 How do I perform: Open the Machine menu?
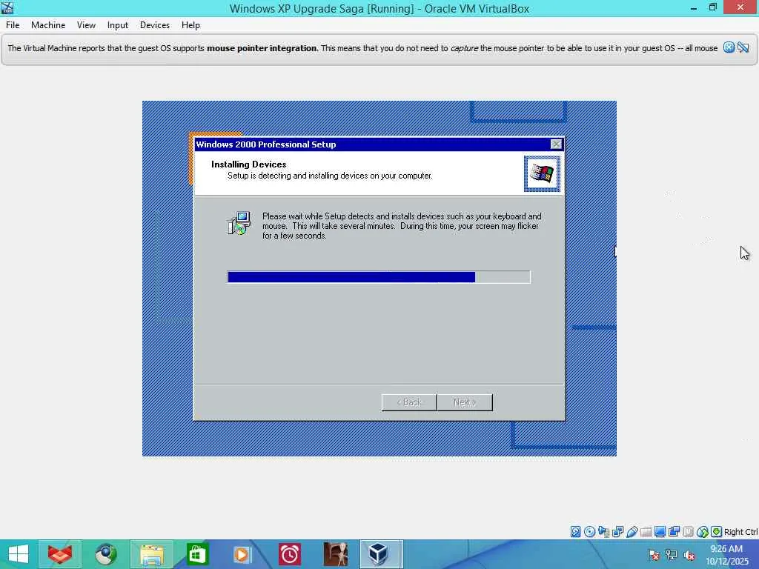click(48, 25)
